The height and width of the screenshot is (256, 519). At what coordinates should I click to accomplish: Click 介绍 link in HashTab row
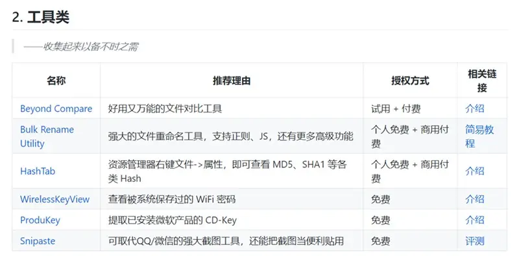pyautogui.click(x=475, y=171)
